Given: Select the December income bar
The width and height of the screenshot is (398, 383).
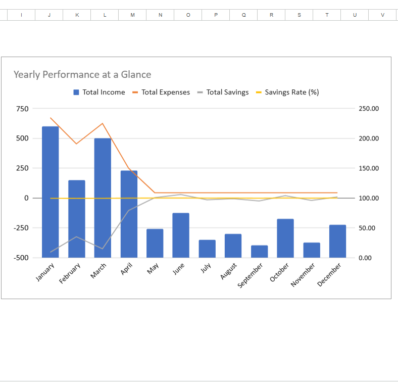Looking at the screenshot, I should [337, 242].
